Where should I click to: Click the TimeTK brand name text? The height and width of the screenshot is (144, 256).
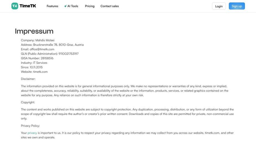coord(28,6)
